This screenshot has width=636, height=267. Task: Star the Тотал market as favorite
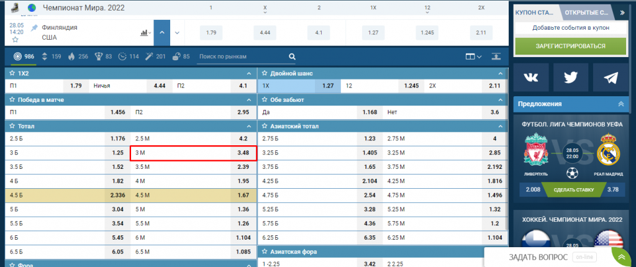pyautogui.click(x=12, y=126)
